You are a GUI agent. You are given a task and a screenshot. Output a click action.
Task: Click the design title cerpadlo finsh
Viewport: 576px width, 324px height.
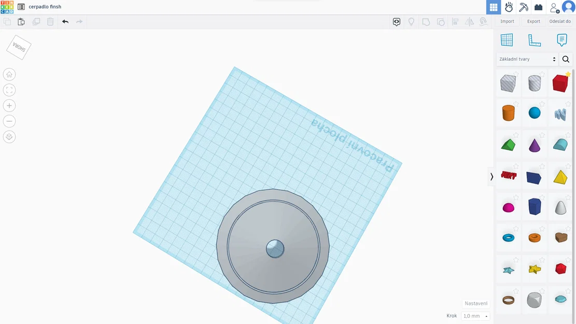coord(45,7)
